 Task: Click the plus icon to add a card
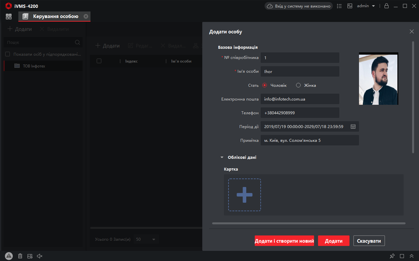tap(244, 195)
